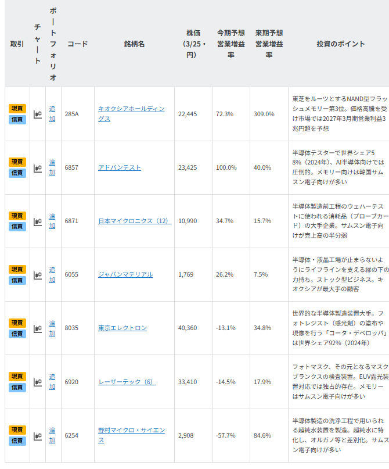Open chart icon for アドバンテスト row
The image size is (389, 469).
coord(38,168)
